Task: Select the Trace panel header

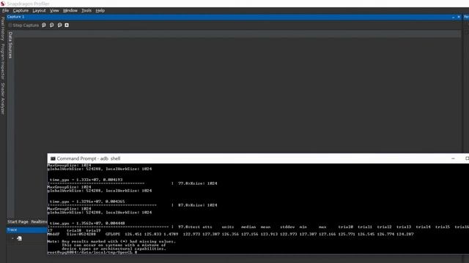Action: (x=26, y=230)
